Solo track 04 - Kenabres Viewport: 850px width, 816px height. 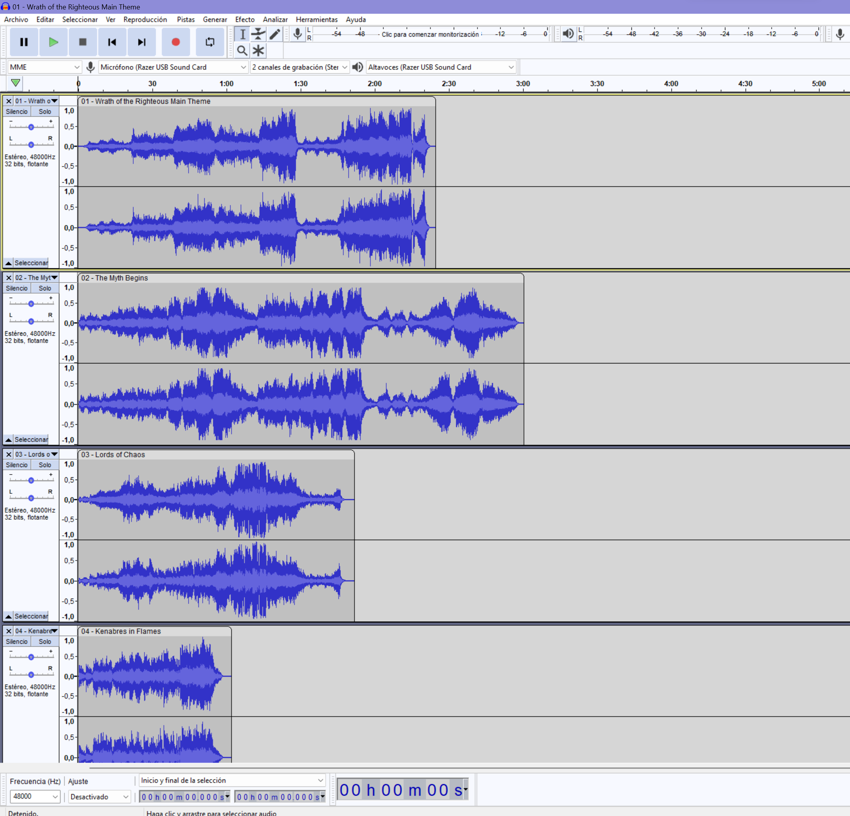pyautogui.click(x=45, y=641)
